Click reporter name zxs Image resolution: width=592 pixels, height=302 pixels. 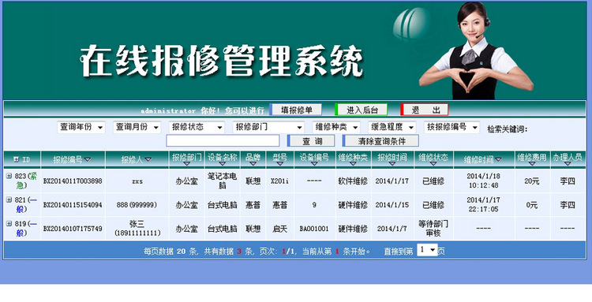[x=137, y=181]
